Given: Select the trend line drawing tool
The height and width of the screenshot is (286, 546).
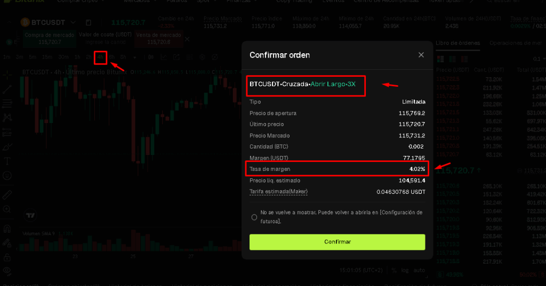Looking at the screenshot, I should 7,89.
